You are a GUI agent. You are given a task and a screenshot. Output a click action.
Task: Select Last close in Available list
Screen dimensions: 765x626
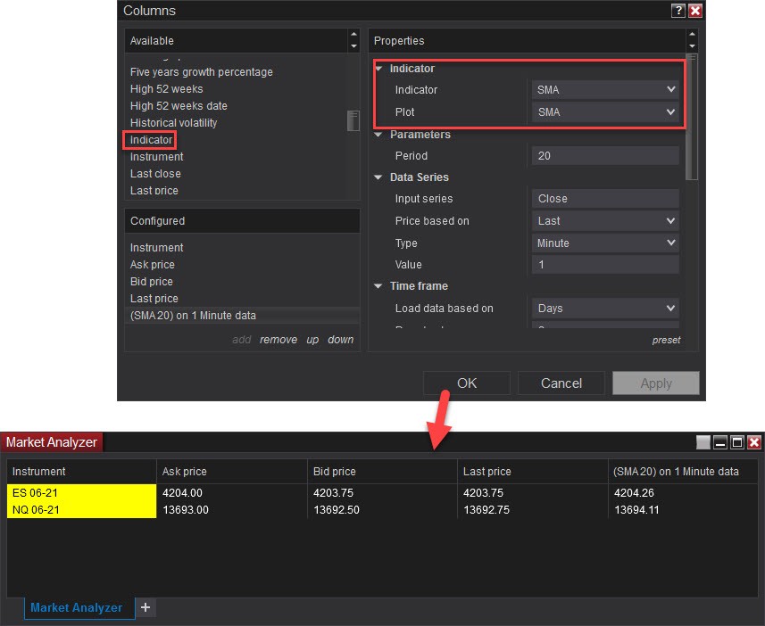point(155,174)
